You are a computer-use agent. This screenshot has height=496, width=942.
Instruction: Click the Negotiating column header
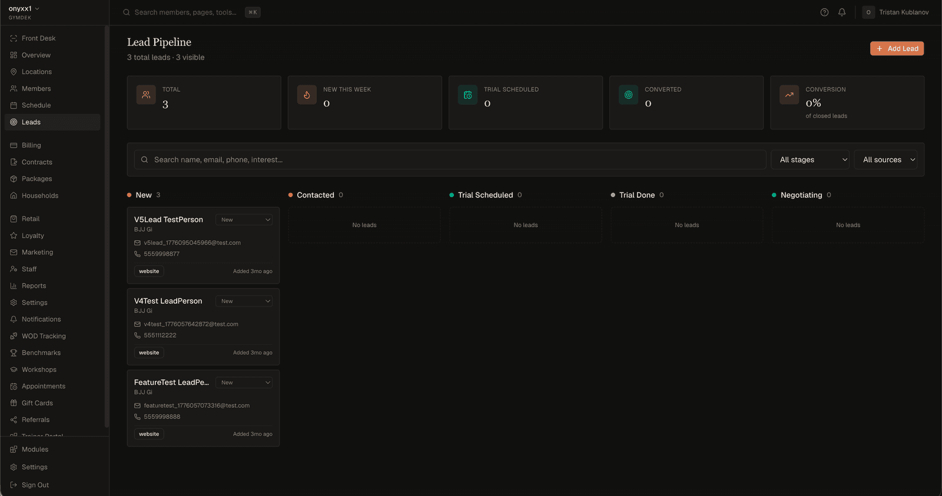click(801, 195)
